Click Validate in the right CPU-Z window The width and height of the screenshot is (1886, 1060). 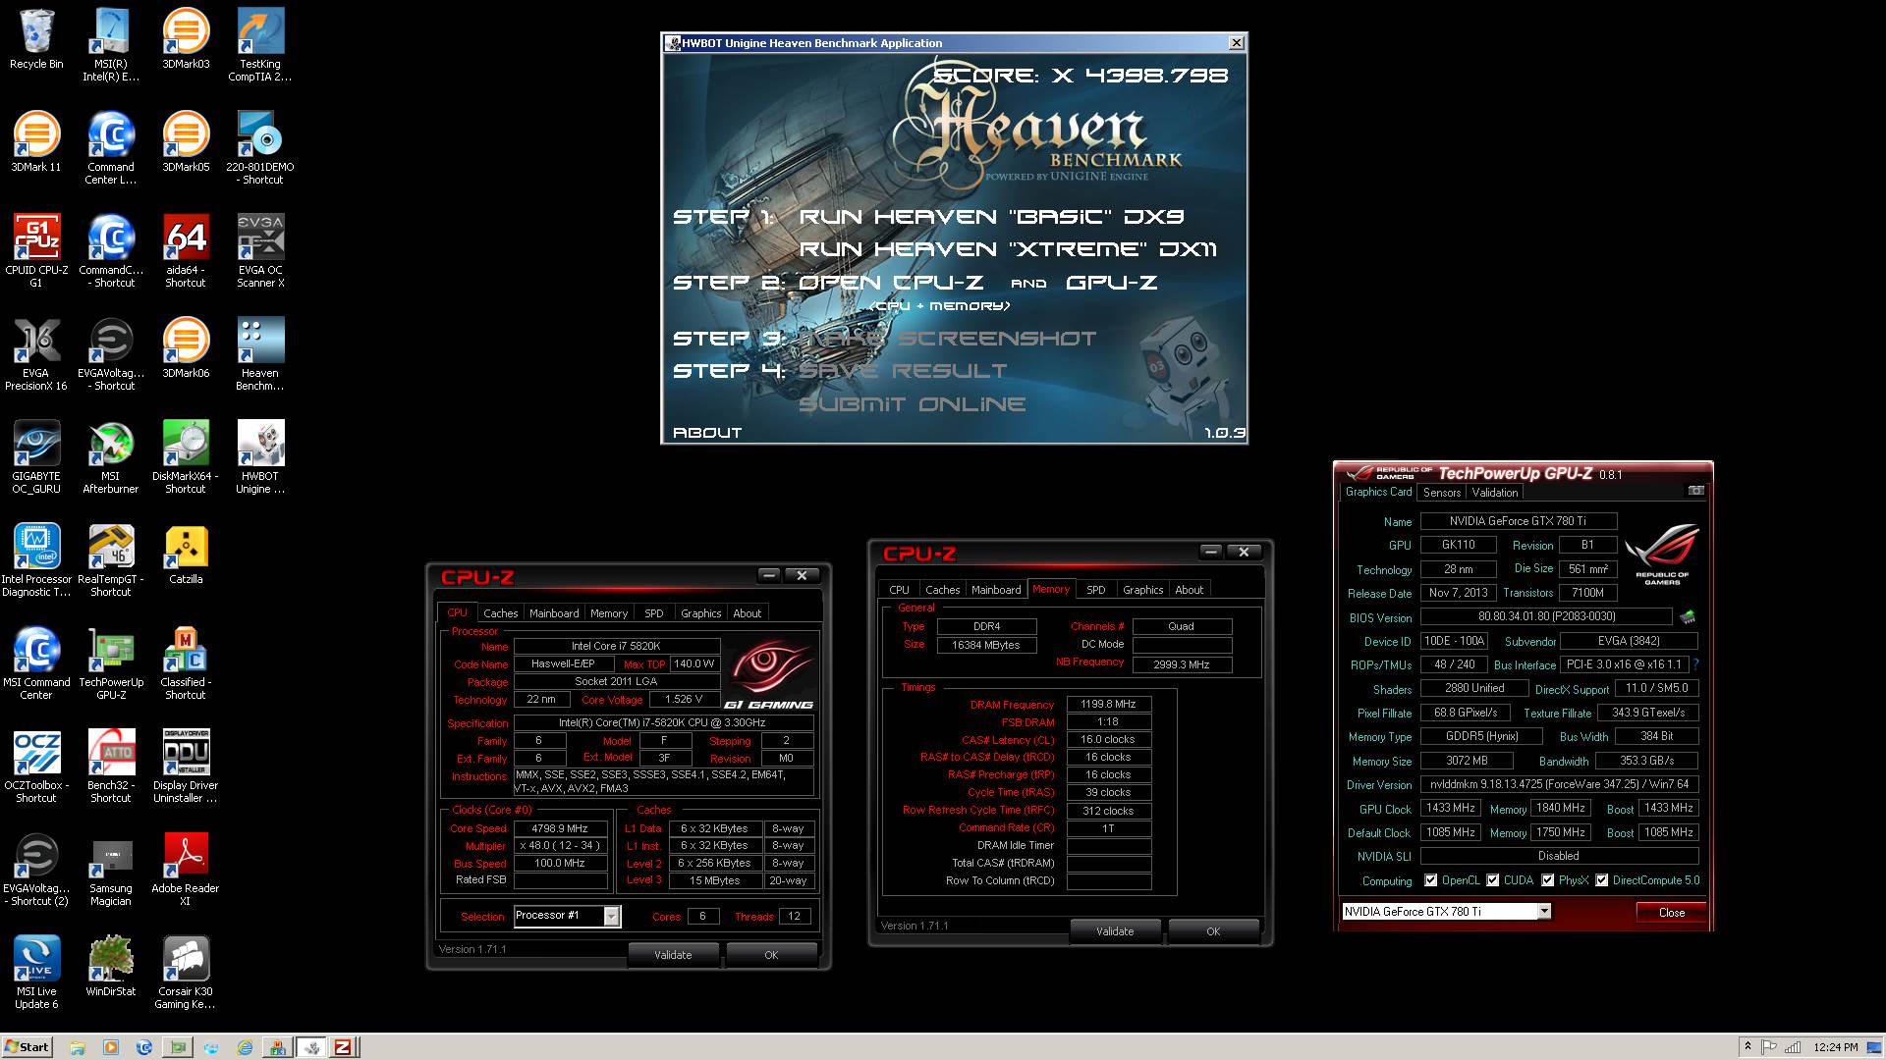tap(1115, 930)
